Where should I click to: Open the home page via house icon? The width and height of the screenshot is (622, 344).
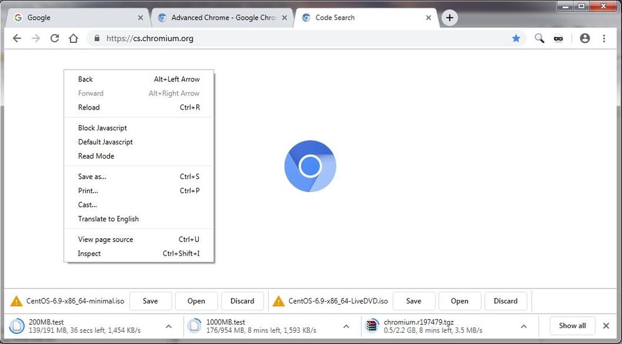[x=74, y=39]
